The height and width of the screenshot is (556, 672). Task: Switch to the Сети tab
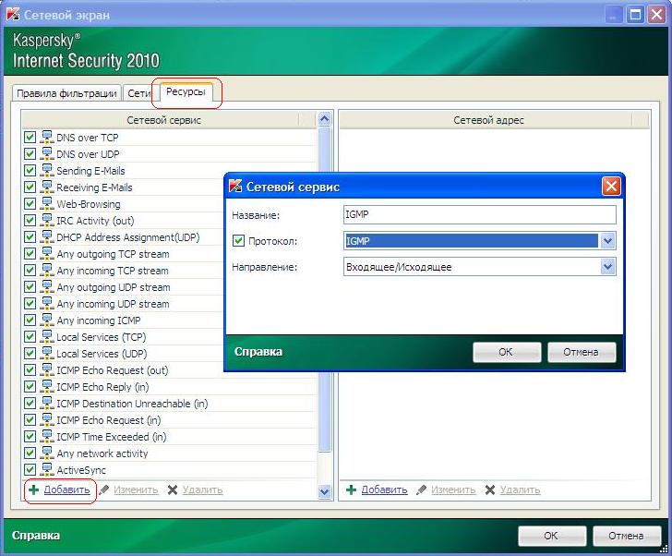pyautogui.click(x=138, y=93)
